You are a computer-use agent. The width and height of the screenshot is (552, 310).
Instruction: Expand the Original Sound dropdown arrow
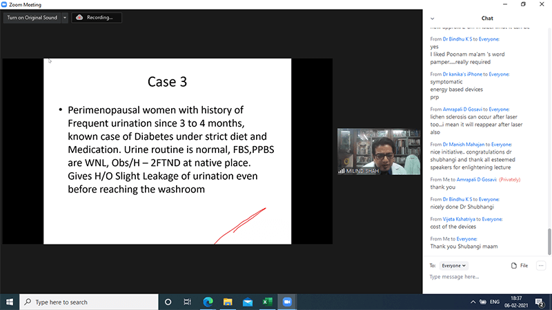(x=65, y=17)
